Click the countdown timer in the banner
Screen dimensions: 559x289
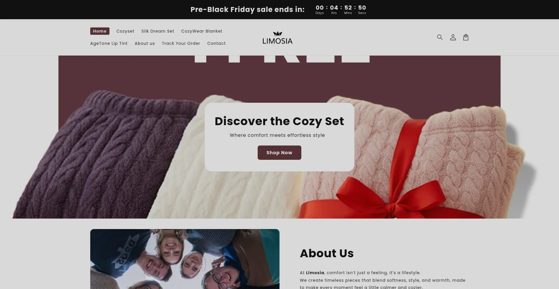pos(341,10)
